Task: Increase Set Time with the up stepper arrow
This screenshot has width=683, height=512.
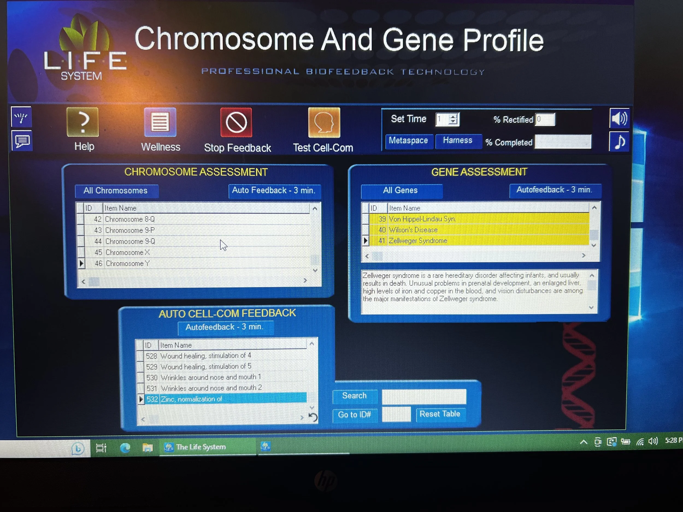Action: point(453,117)
